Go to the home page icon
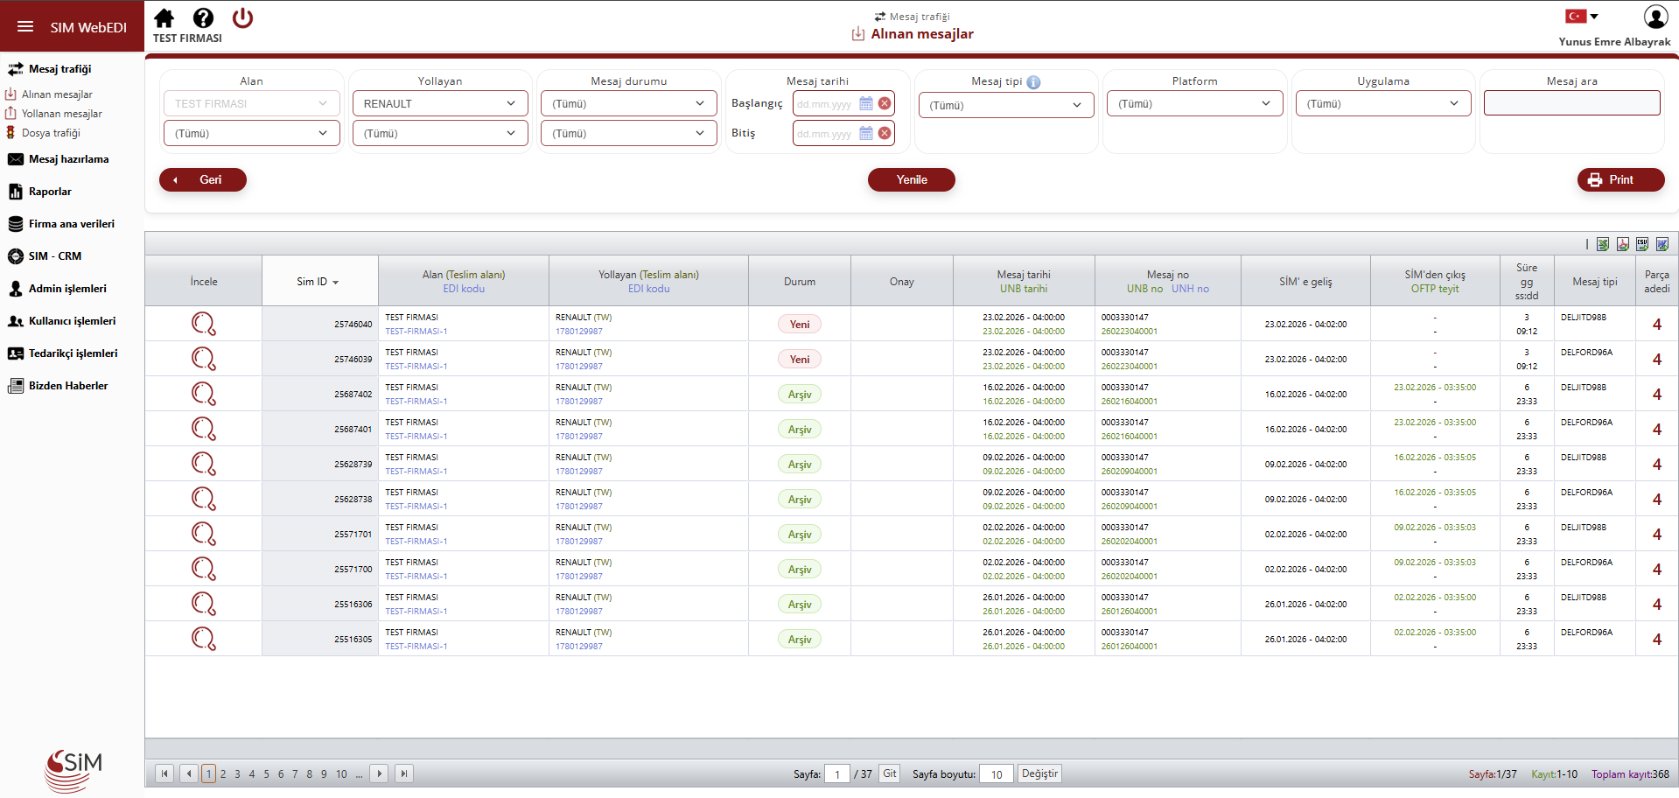Screen dimensions: 1679x798 coord(164,18)
